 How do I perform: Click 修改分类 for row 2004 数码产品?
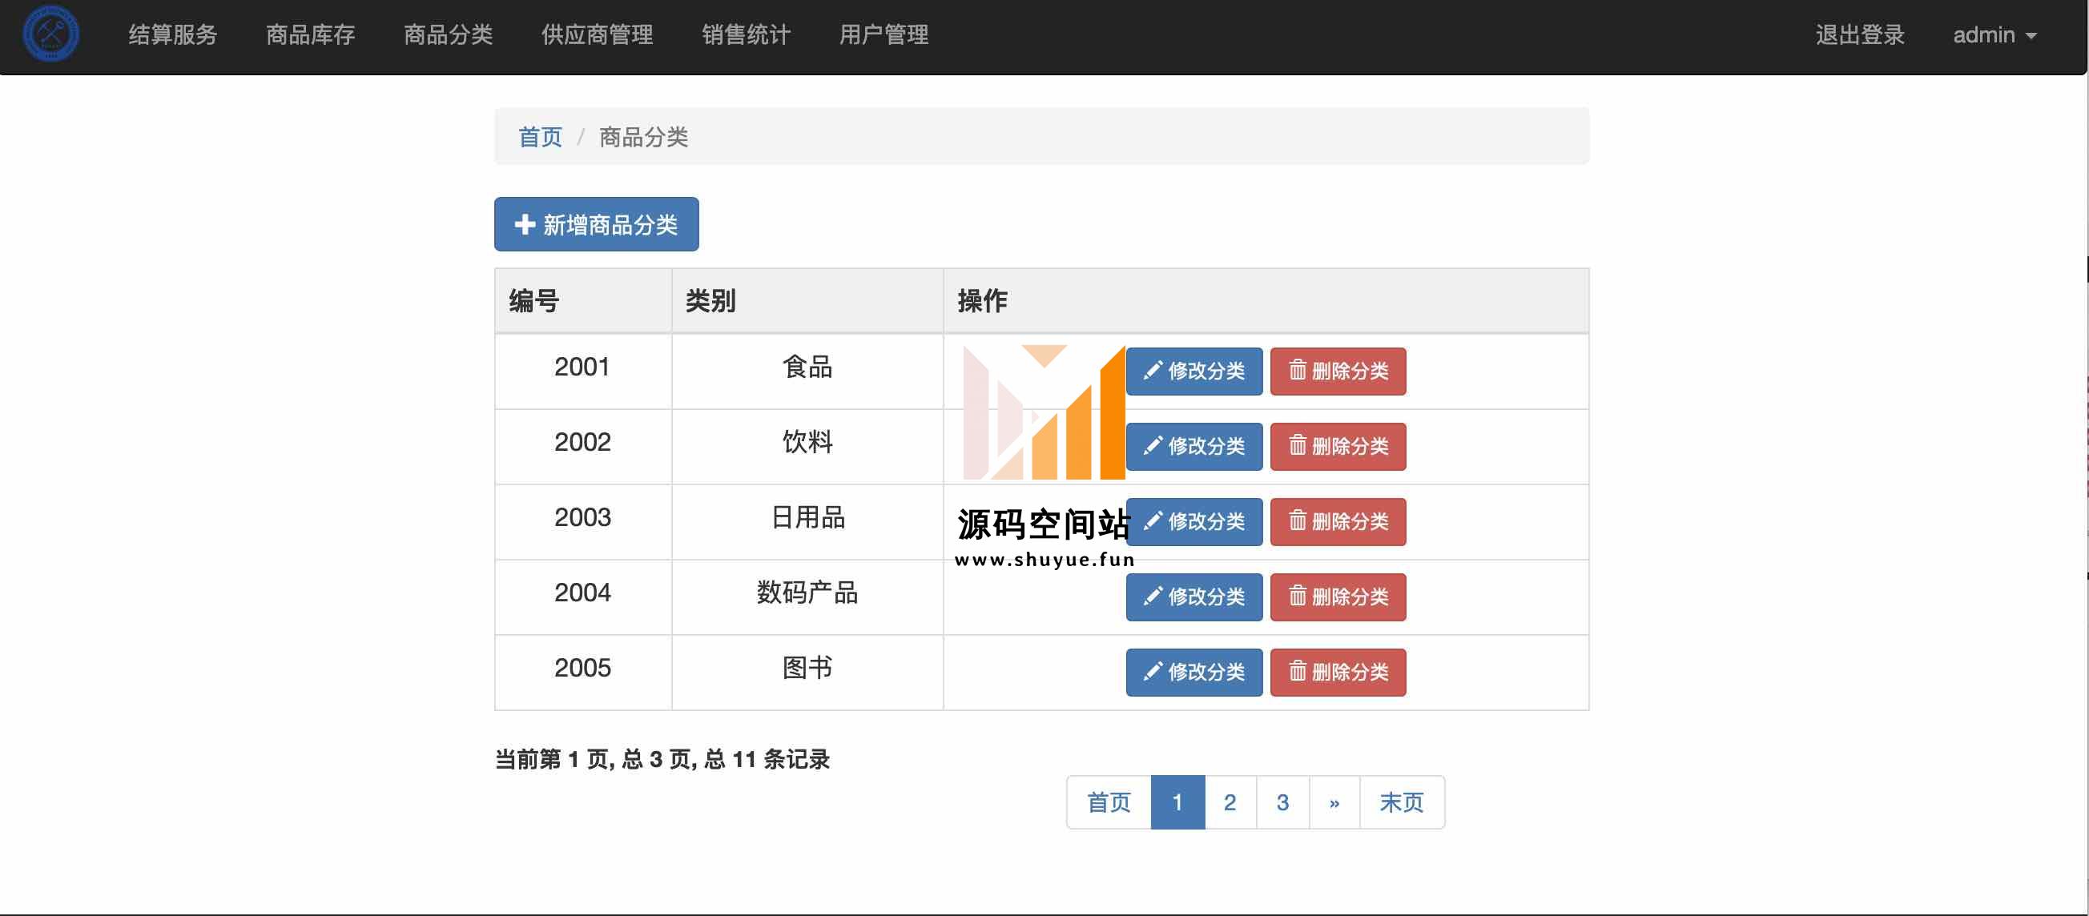[1194, 597]
